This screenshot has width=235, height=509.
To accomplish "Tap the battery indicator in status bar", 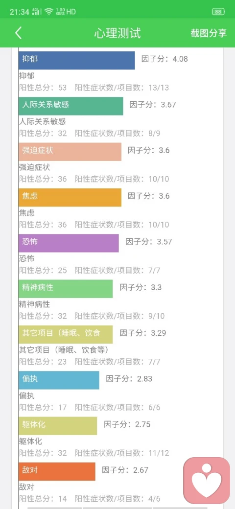I will coord(218,12).
